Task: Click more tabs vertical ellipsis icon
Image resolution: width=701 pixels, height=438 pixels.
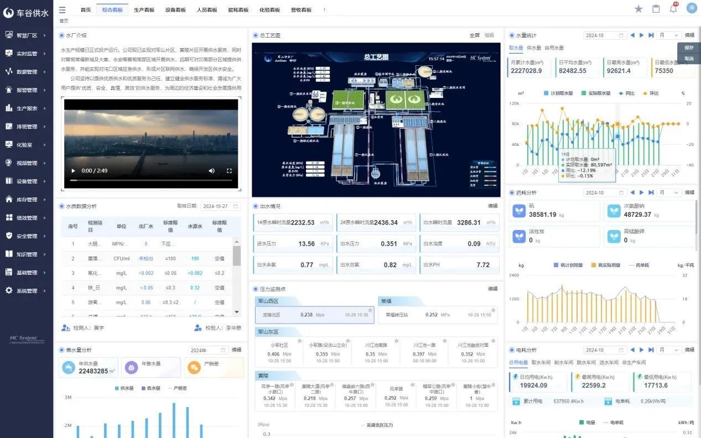Action: [324, 10]
